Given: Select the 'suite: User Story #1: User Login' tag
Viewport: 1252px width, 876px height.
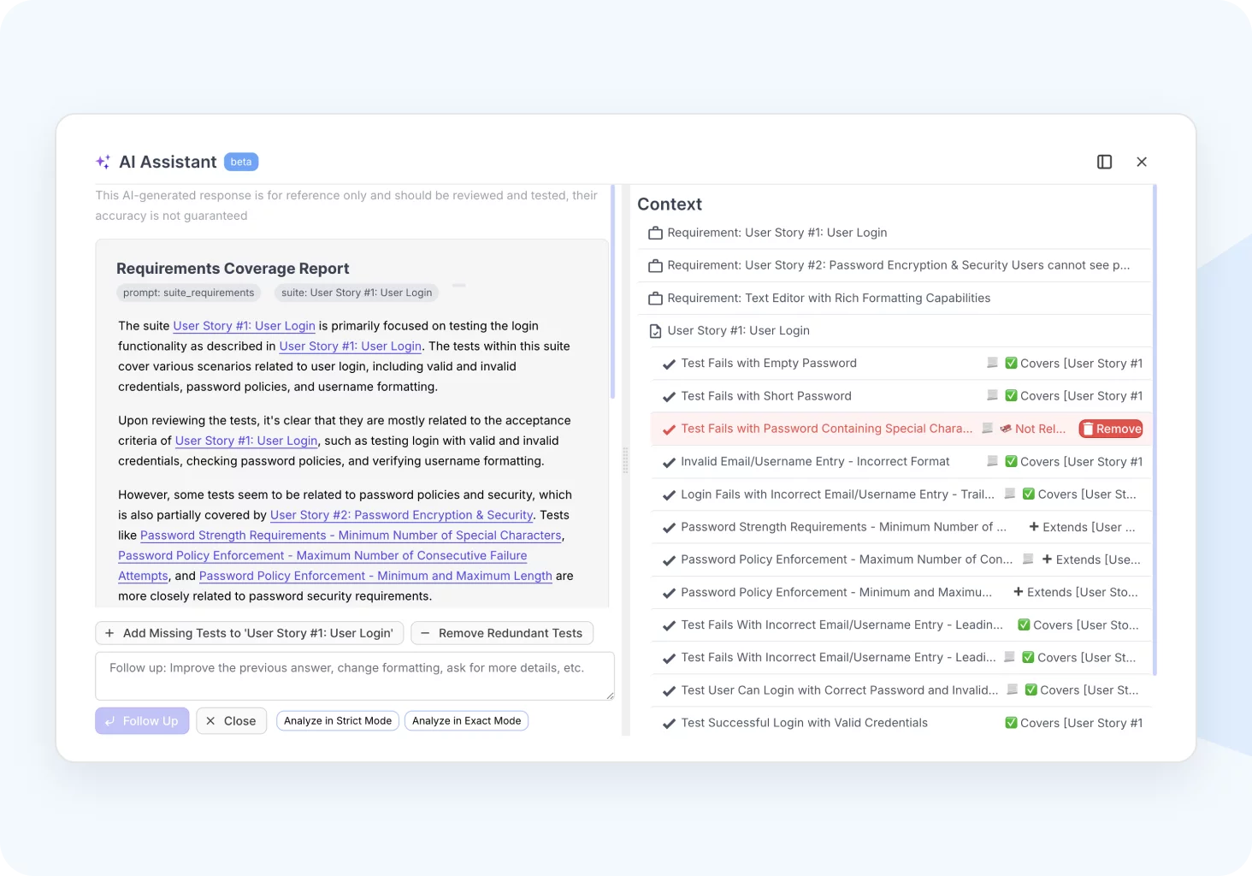Looking at the screenshot, I should point(357,293).
